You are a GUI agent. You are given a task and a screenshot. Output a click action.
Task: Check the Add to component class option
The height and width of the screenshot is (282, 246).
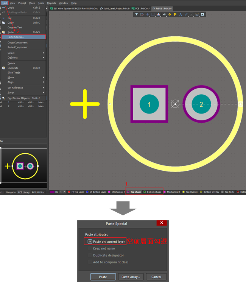click(x=90, y=262)
